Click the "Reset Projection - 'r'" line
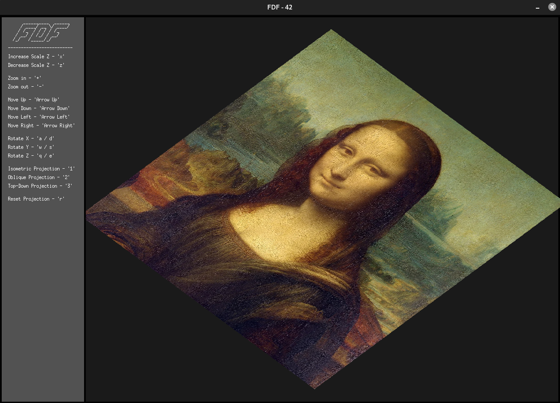The width and height of the screenshot is (560, 403). pyautogui.click(x=36, y=199)
